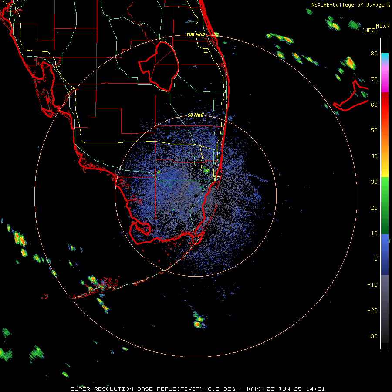Click the 60 value on the dBZ scale
This screenshot has height=392, width=392.
(374, 105)
